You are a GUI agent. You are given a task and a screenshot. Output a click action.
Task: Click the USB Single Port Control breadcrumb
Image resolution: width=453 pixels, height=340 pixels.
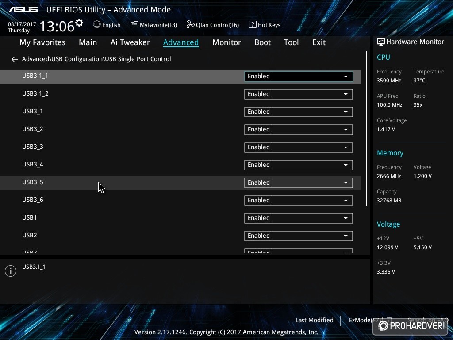138,59
